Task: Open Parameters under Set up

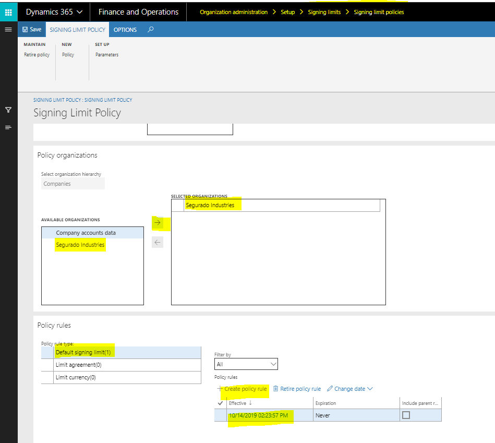Action: [x=107, y=55]
